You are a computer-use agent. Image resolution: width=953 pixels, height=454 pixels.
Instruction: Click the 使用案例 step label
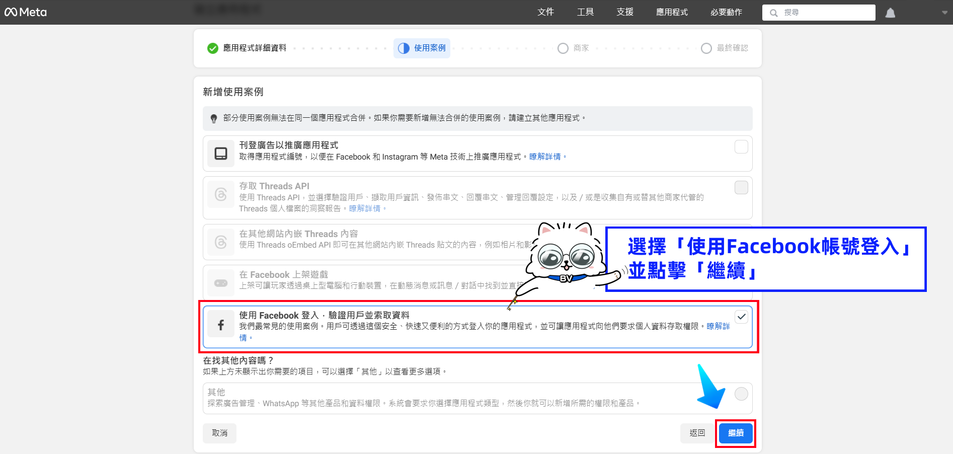430,48
